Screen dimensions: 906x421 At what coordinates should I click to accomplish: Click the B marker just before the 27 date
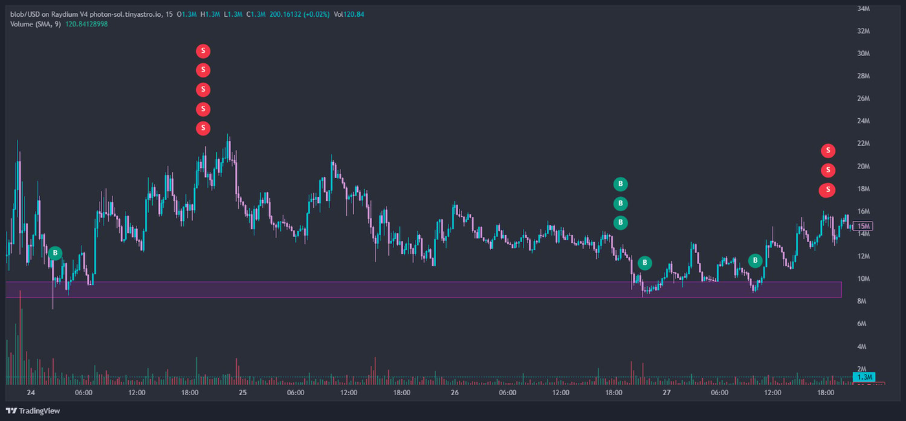tap(645, 263)
